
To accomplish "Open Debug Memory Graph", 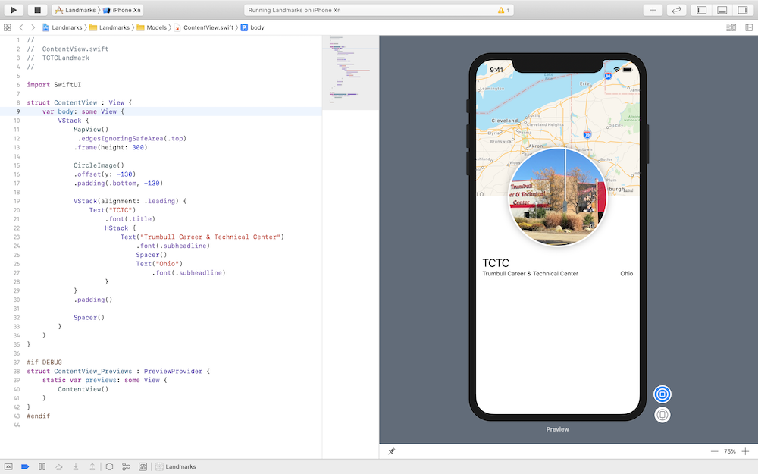I will coord(126,466).
